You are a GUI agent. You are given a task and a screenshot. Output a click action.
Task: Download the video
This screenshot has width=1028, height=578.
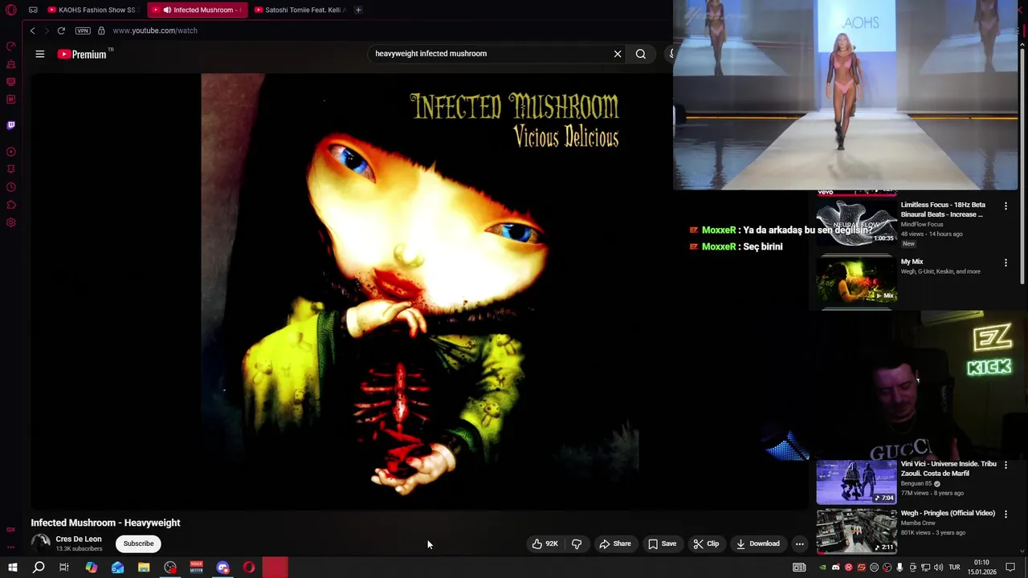pos(758,543)
